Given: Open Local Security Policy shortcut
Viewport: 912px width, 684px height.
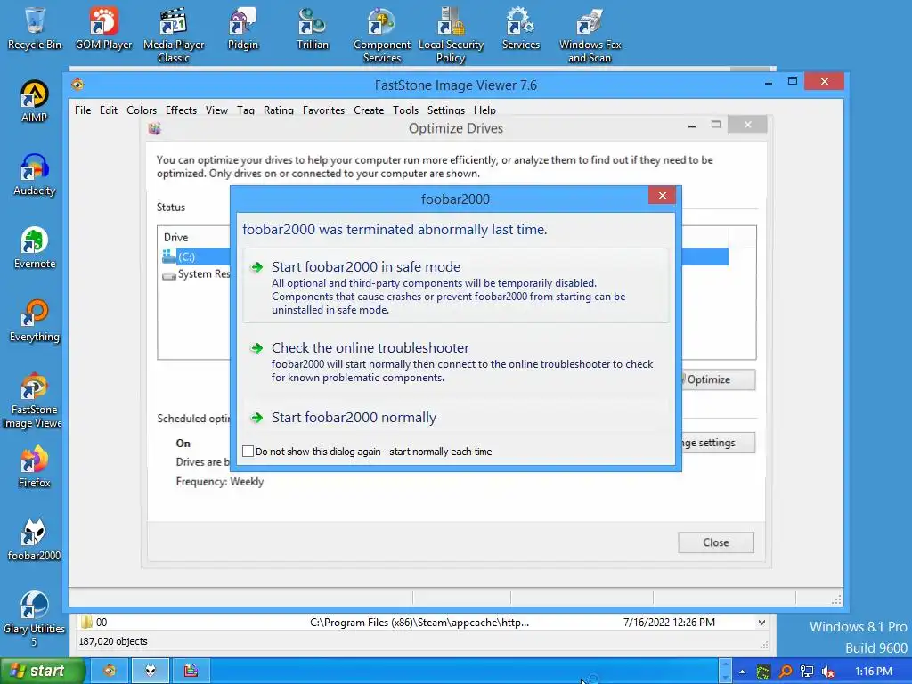Looking at the screenshot, I should 451,35.
